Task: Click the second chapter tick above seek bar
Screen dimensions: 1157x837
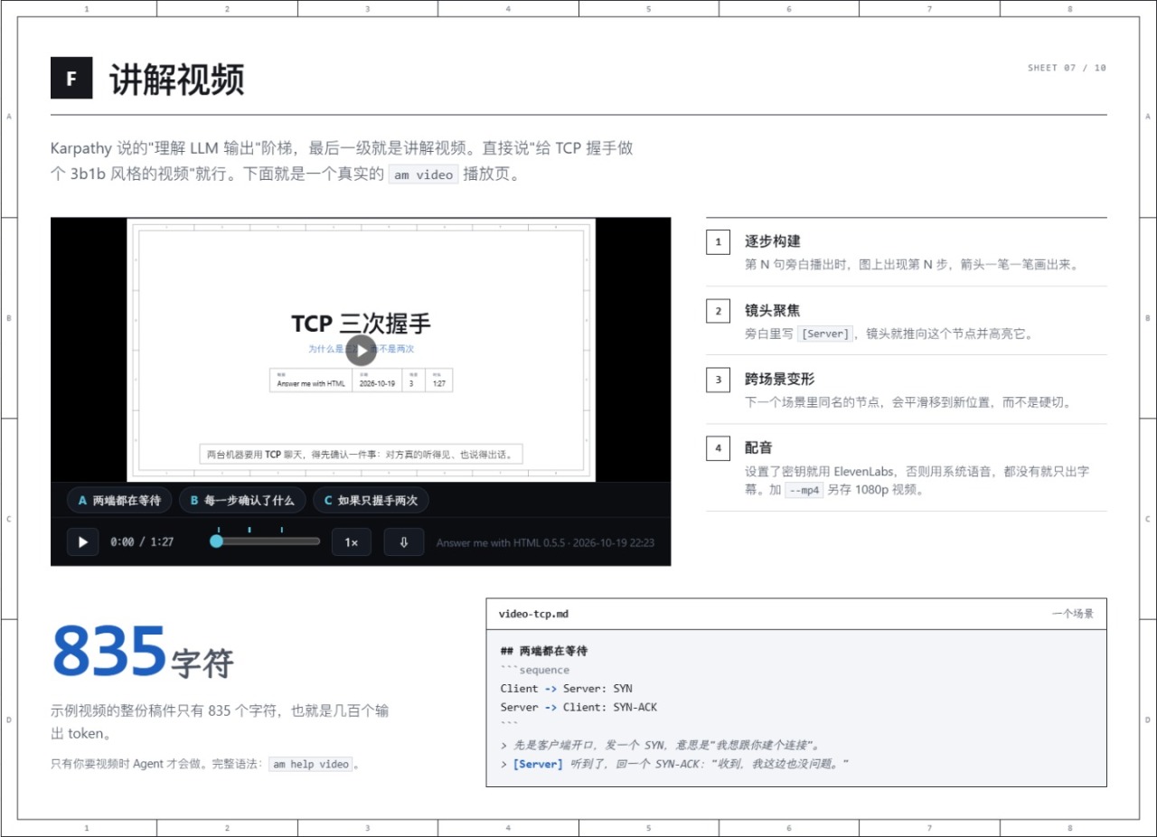Action: [x=249, y=530]
